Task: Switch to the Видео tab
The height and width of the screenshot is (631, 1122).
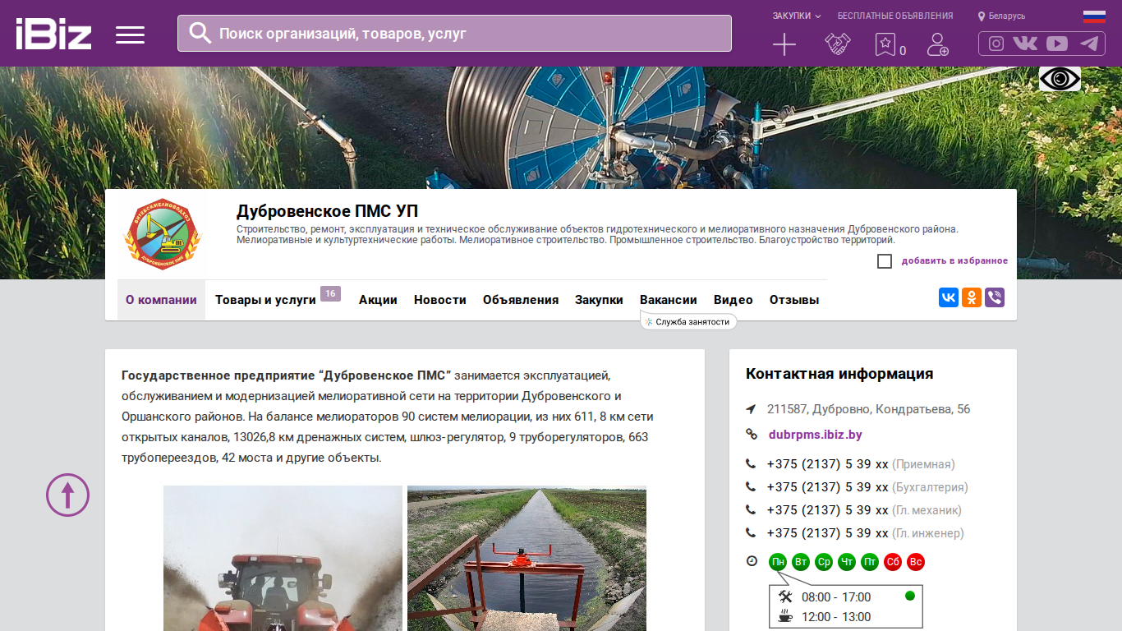Action: pos(733,300)
